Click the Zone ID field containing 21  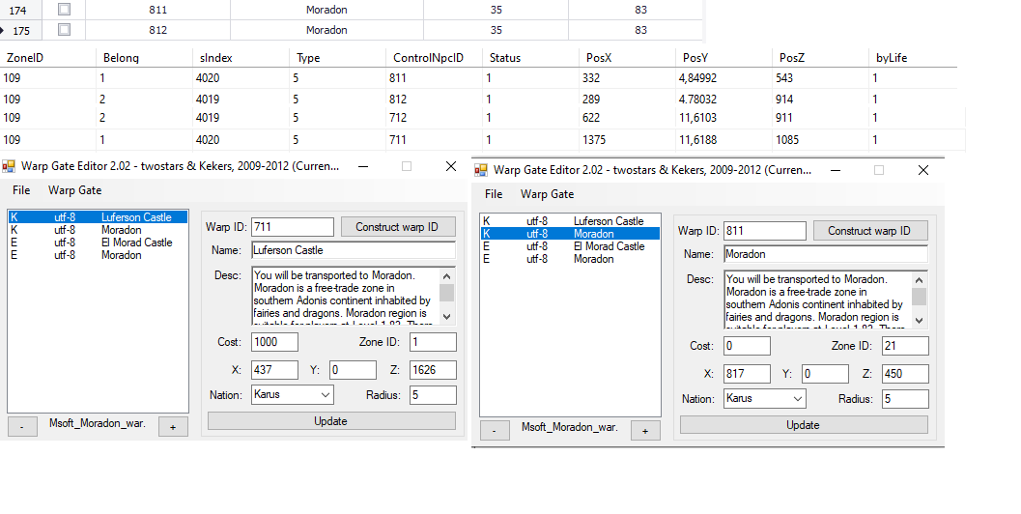905,346
